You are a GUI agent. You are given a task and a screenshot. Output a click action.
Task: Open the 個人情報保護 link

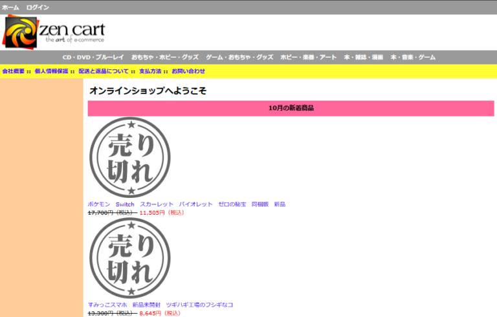(51, 71)
